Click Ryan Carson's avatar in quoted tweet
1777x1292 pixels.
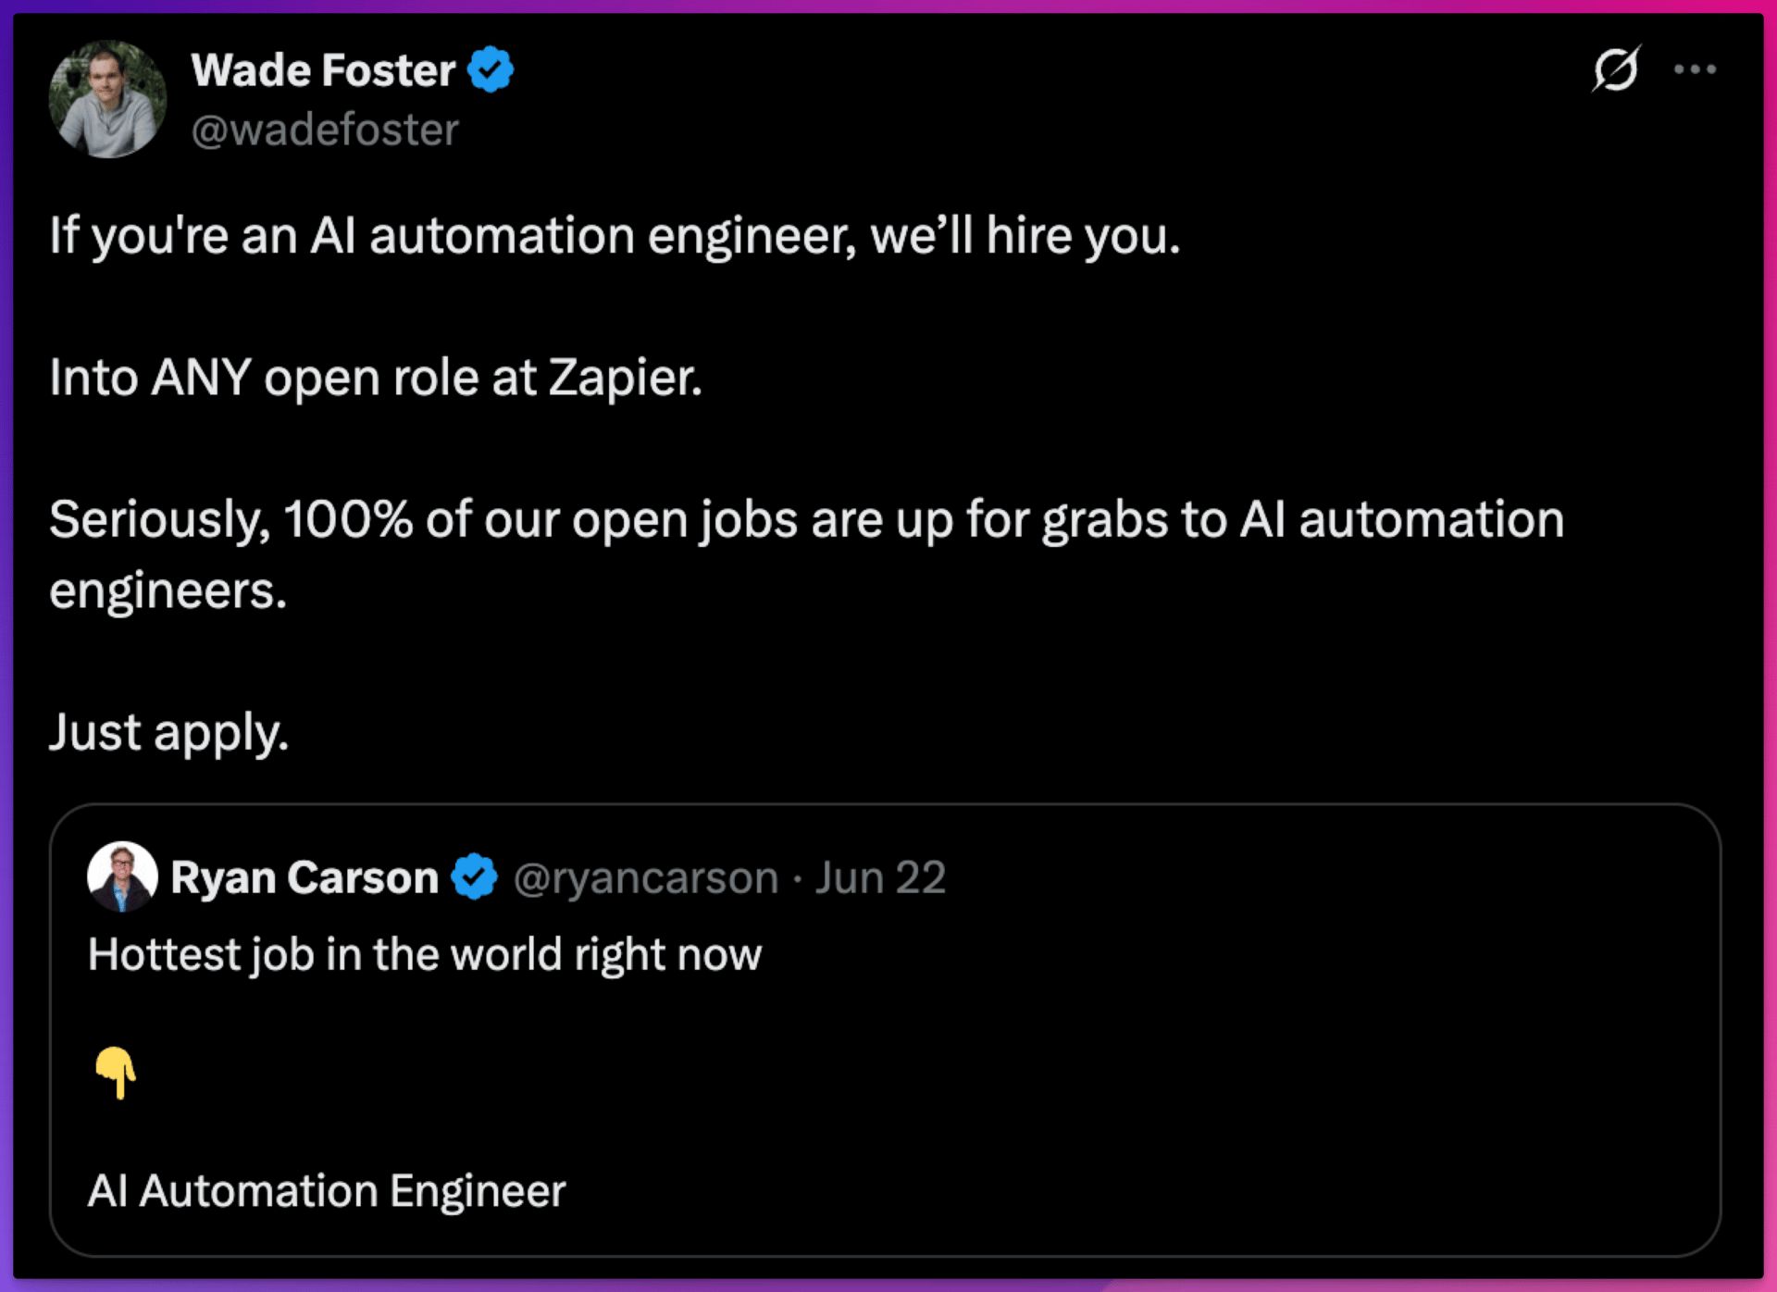[122, 876]
